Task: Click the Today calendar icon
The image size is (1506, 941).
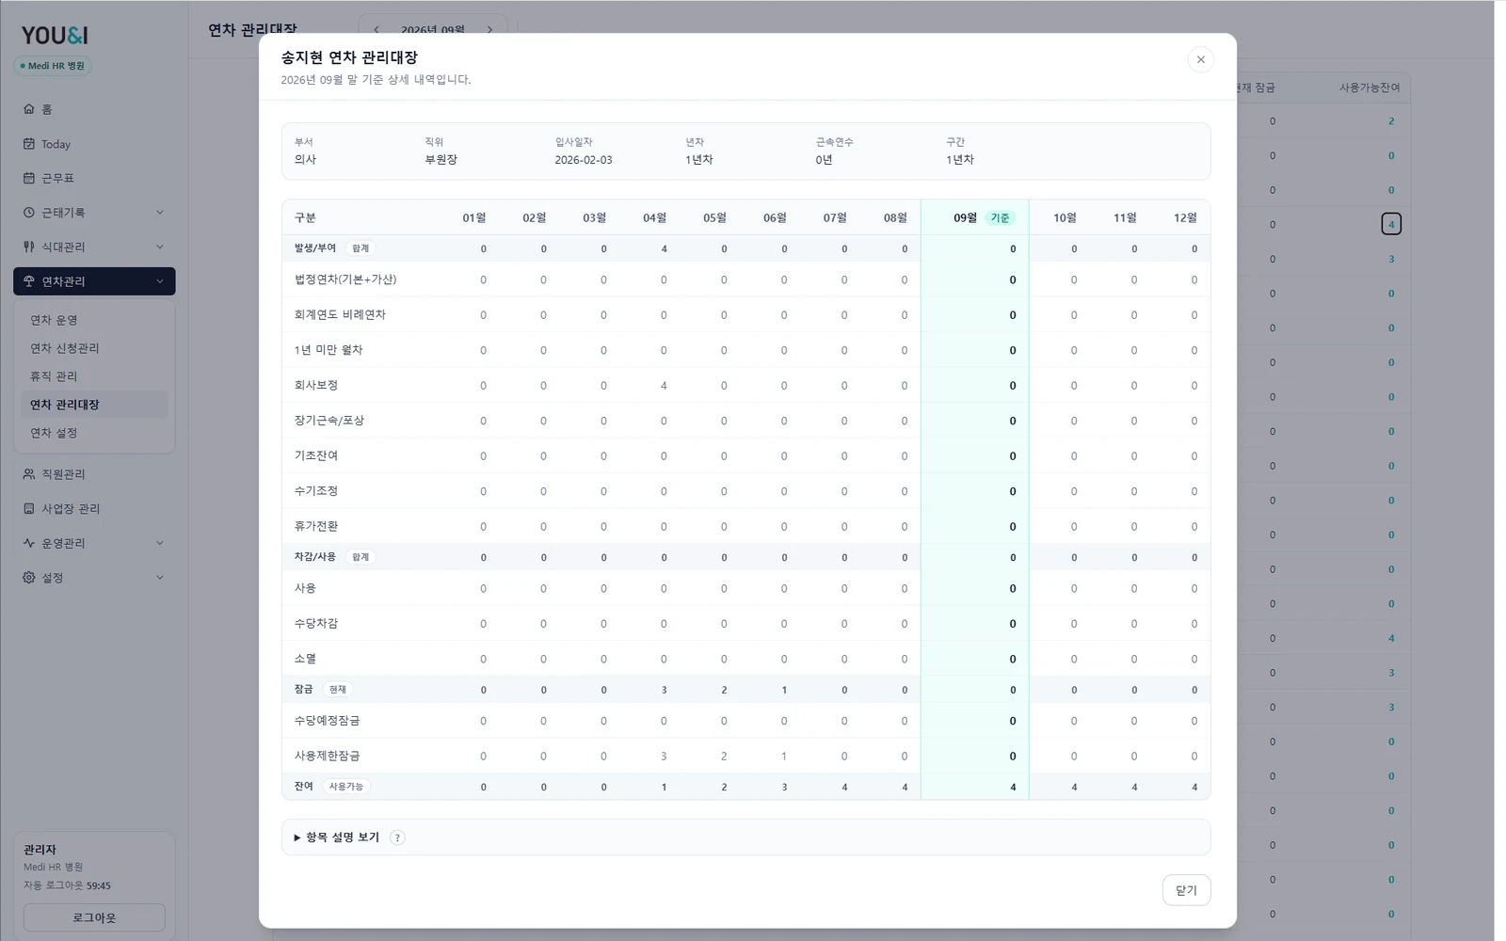Action: point(29,144)
